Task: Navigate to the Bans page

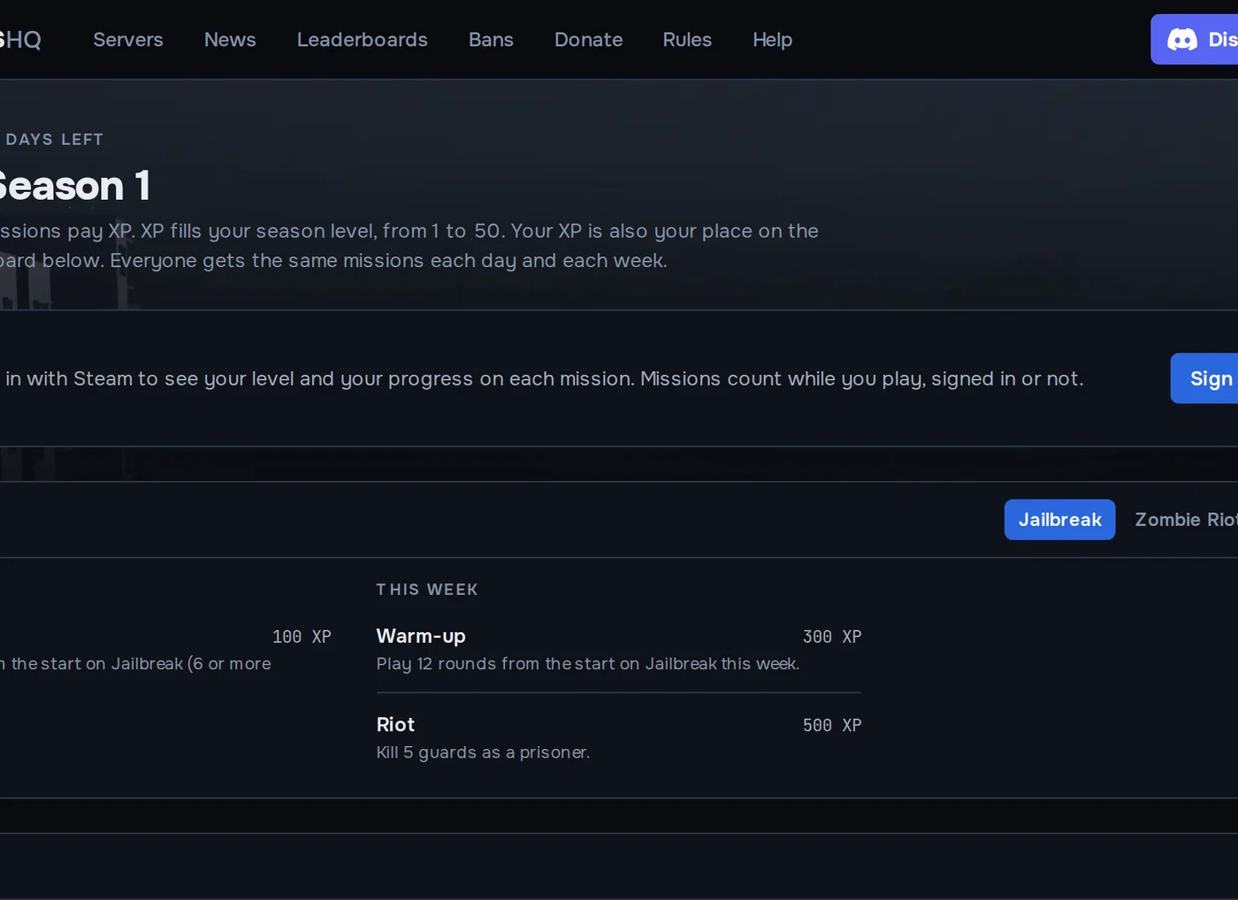Action: (x=491, y=40)
